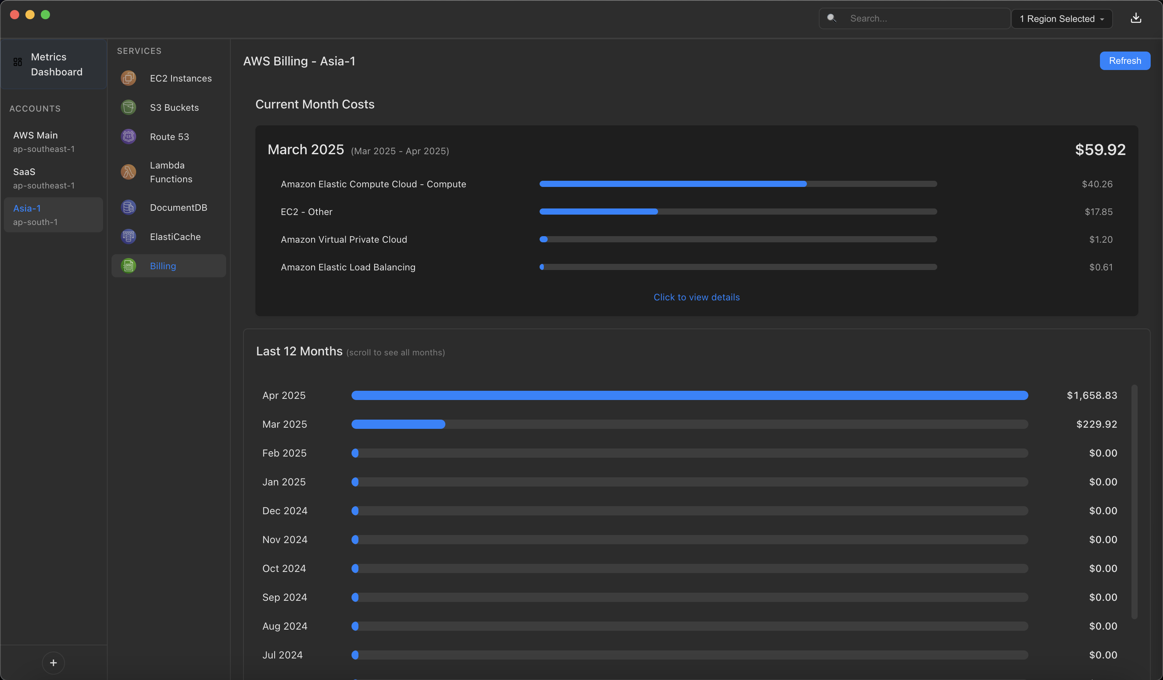The width and height of the screenshot is (1163, 680).
Task: Click the $59.92 total amount
Action: 1100,149
